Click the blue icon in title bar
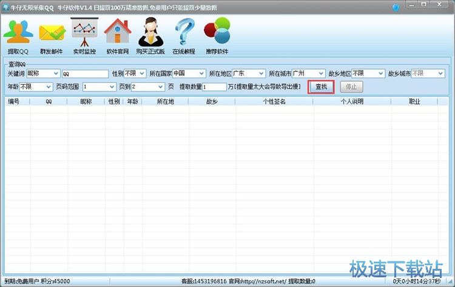455x287 pixels. [397, 7]
